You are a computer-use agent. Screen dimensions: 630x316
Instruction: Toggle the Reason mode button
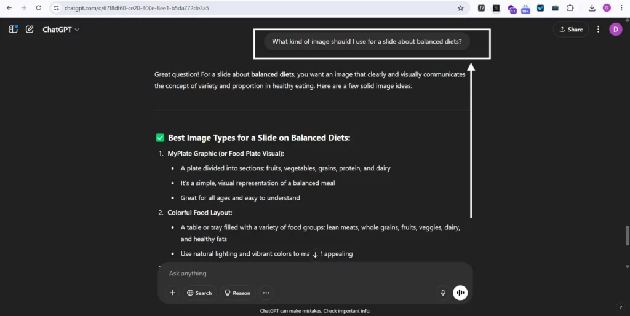[237, 293]
